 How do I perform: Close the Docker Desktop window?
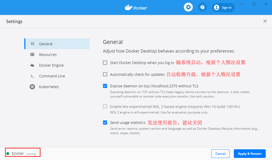(266, 4)
